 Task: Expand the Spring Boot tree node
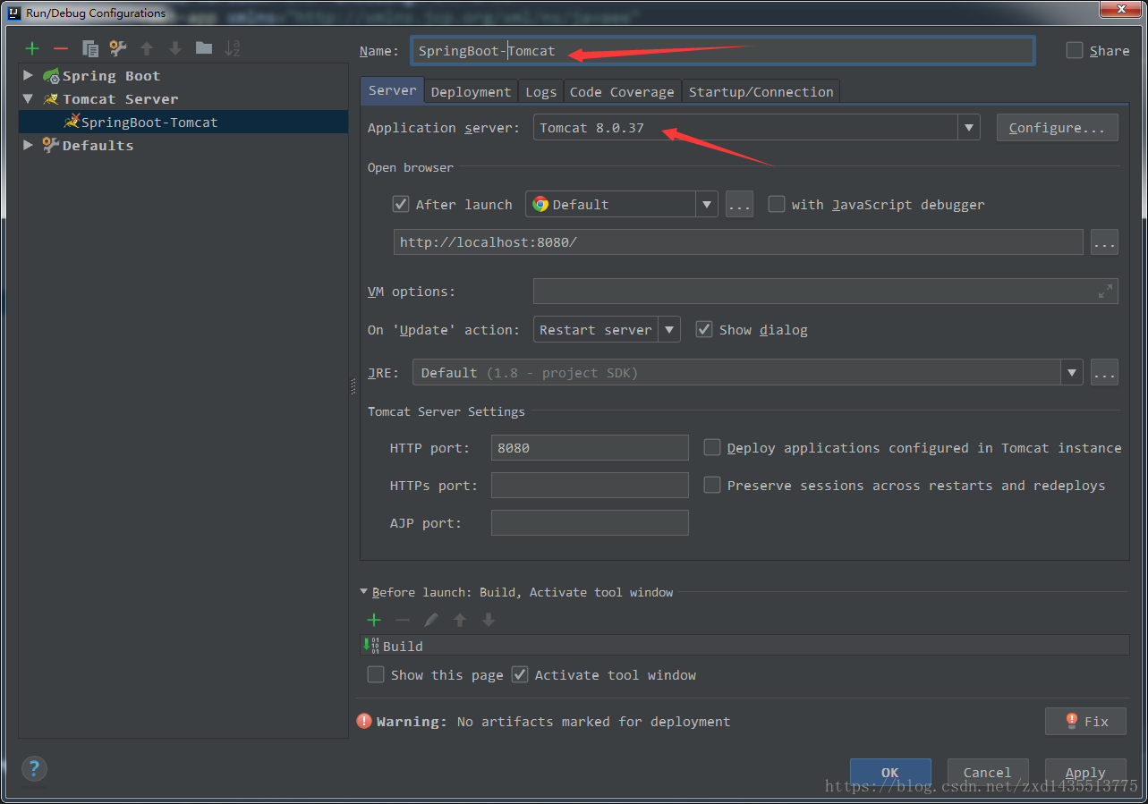click(29, 76)
